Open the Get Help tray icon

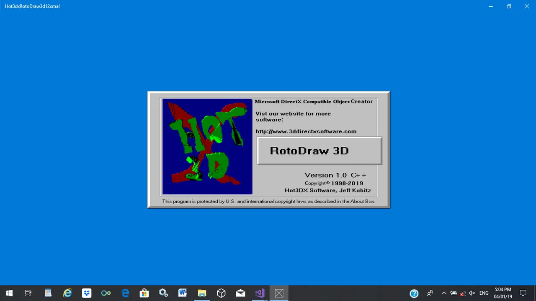click(x=414, y=293)
